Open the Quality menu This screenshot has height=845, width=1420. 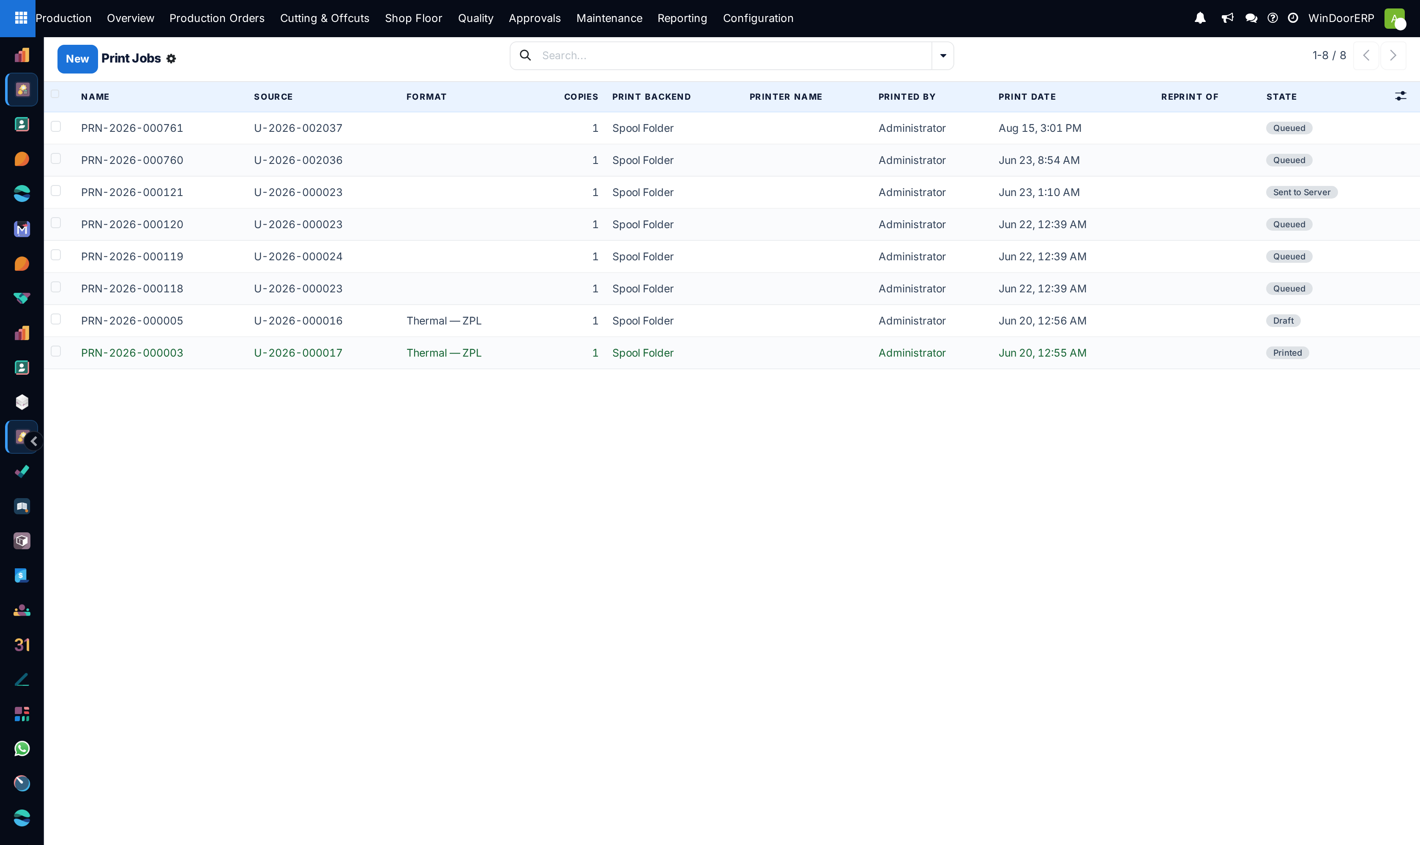point(475,18)
